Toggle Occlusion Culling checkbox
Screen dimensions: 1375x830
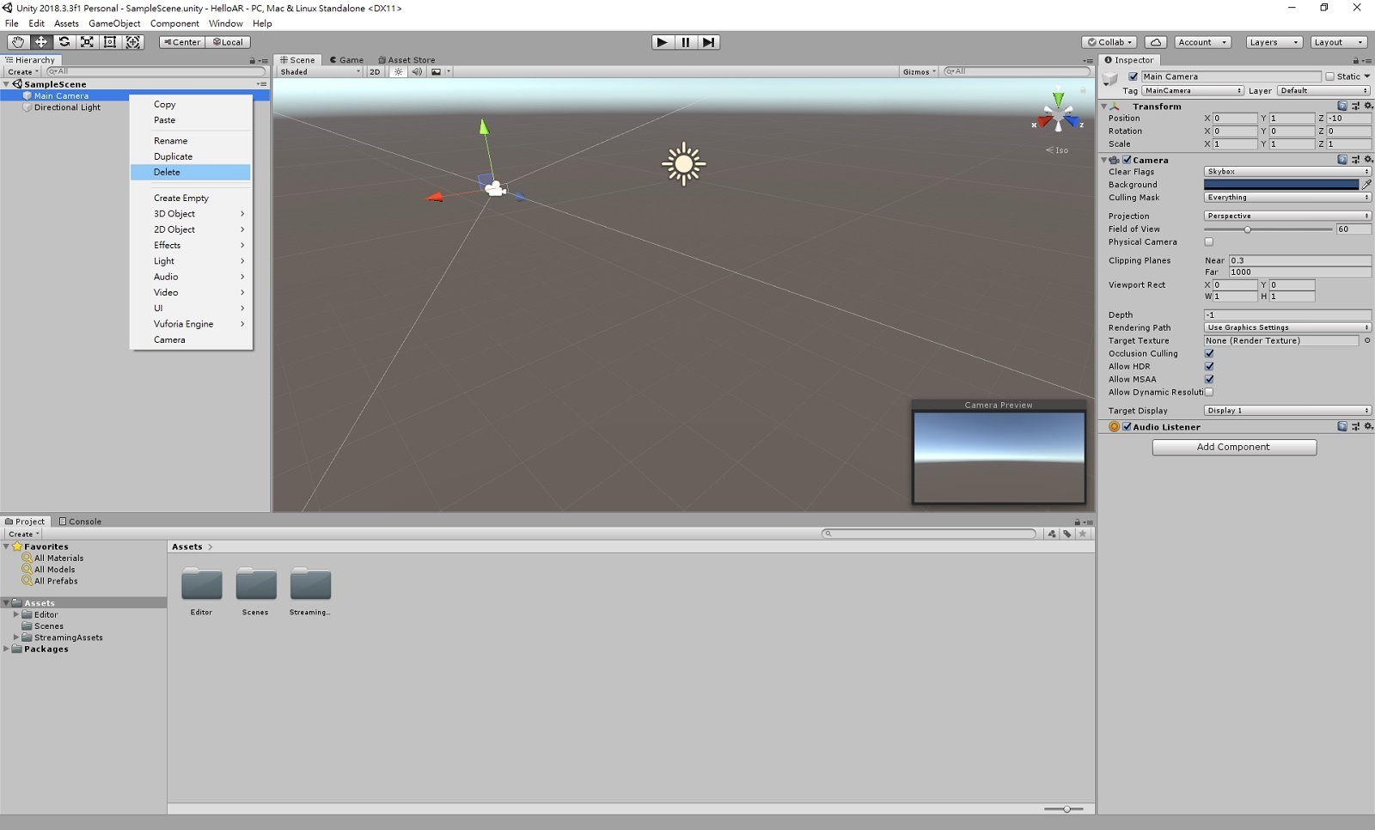pos(1209,353)
